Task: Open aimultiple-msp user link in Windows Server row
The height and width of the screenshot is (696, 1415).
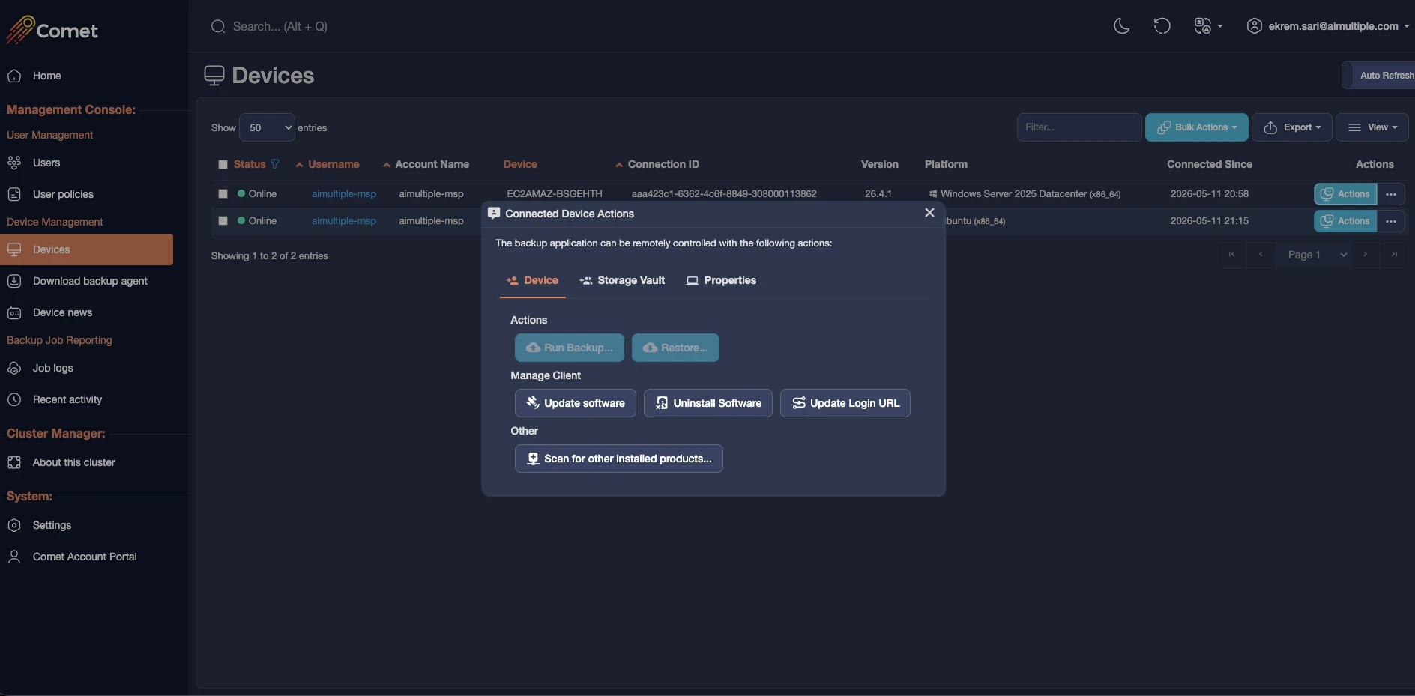Action: pyautogui.click(x=344, y=193)
